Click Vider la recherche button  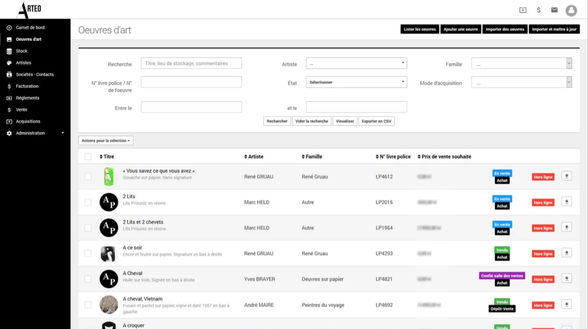pos(311,121)
